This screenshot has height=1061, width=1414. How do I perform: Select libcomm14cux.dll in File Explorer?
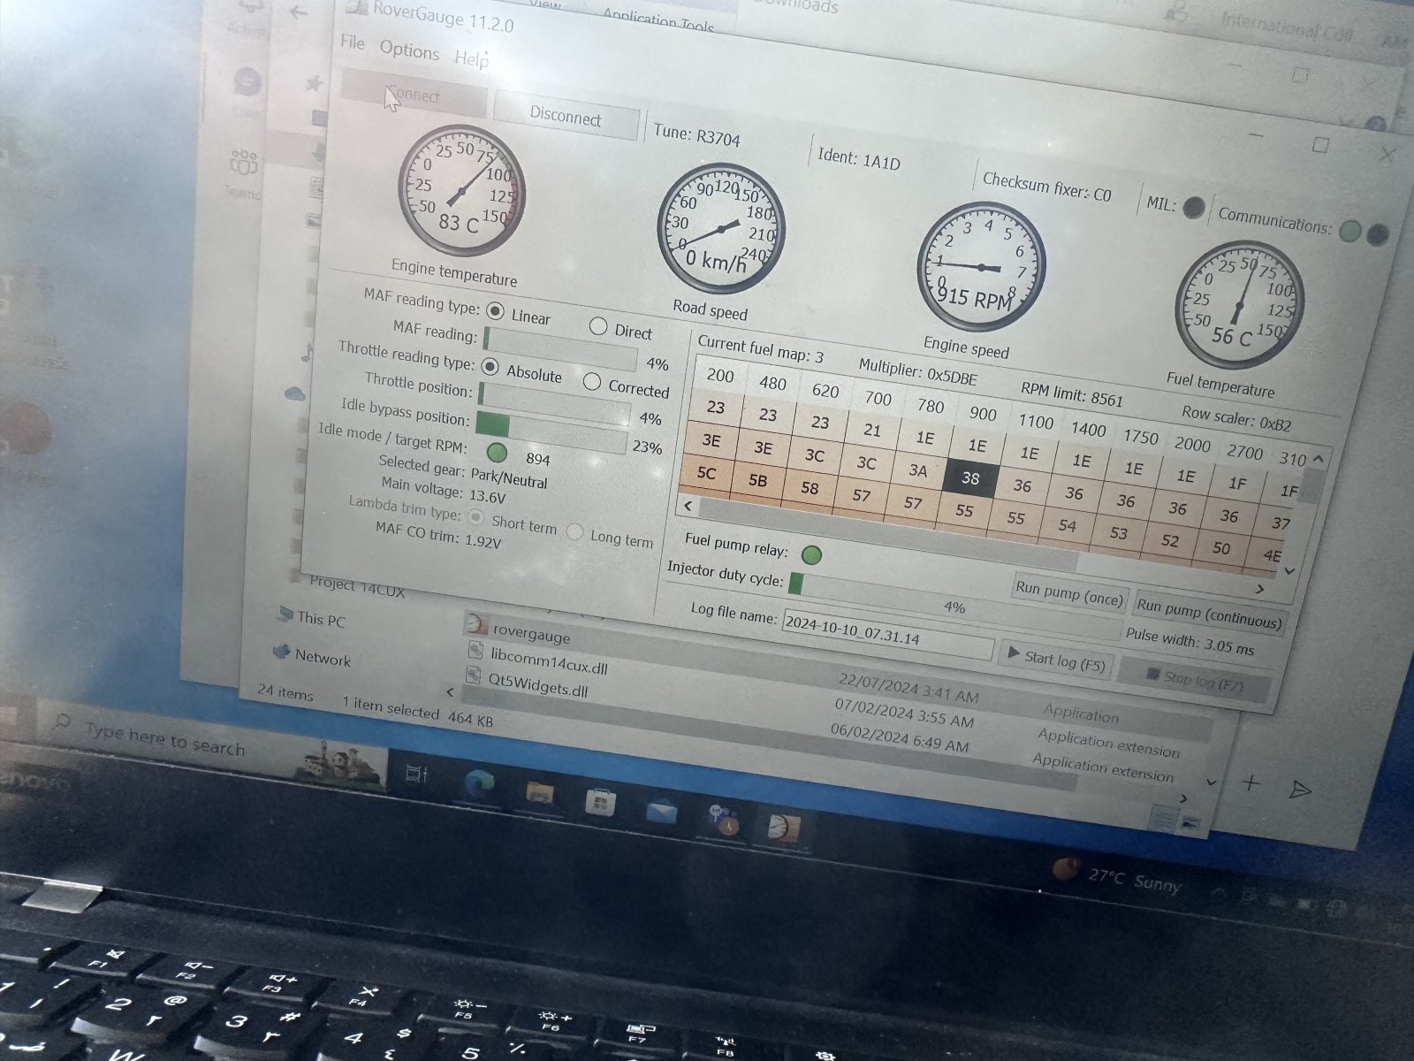coord(548,661)
